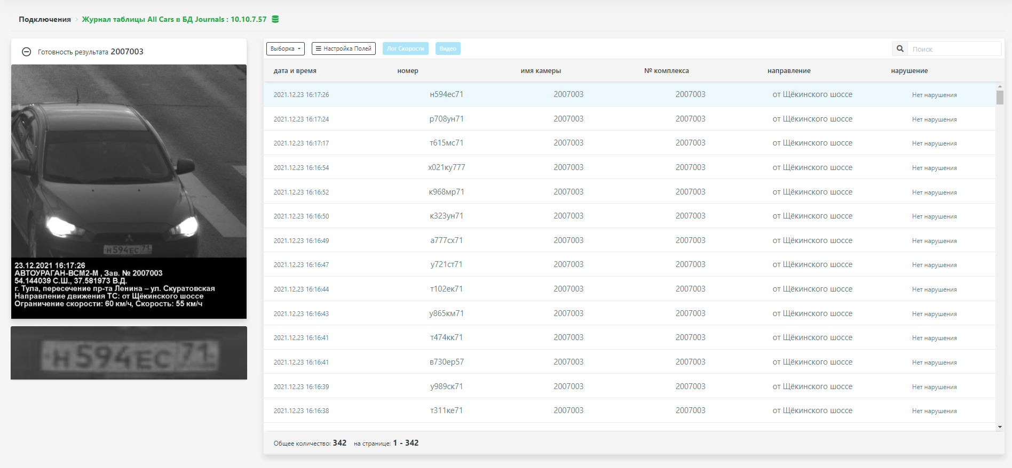The width and height of the screenshot is (1012, 468).
Task: Open the Выборка dropdown
Action: click(285, 49)
